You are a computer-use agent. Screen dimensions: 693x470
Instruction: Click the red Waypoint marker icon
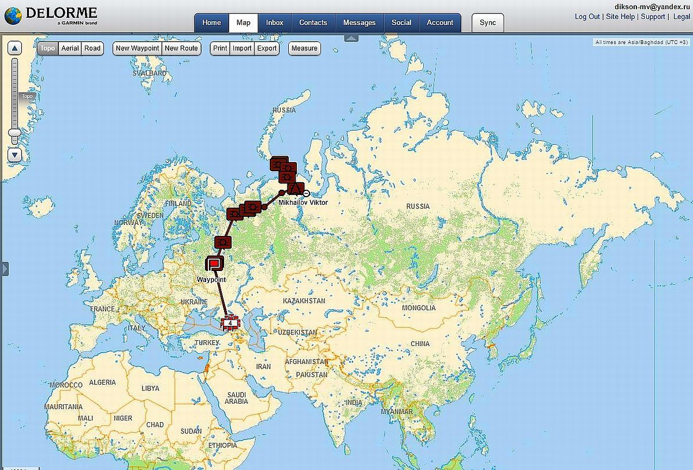point(214,264)
